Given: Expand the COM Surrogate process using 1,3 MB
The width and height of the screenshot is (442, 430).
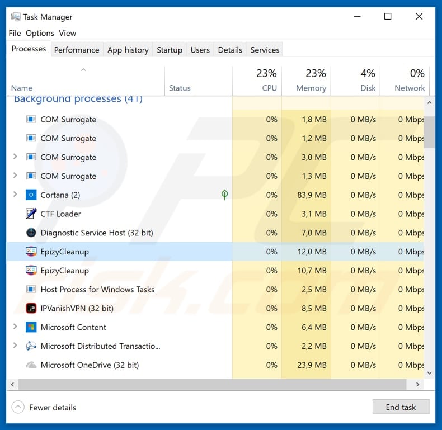Looking at the screenshot, I should pos(15,175).
